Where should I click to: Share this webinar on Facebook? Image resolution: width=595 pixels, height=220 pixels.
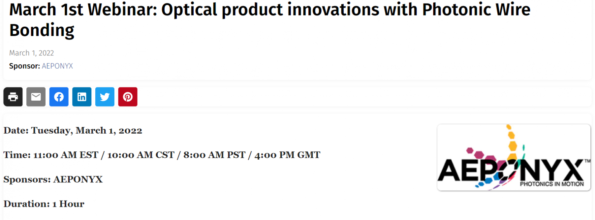(59, 97)
